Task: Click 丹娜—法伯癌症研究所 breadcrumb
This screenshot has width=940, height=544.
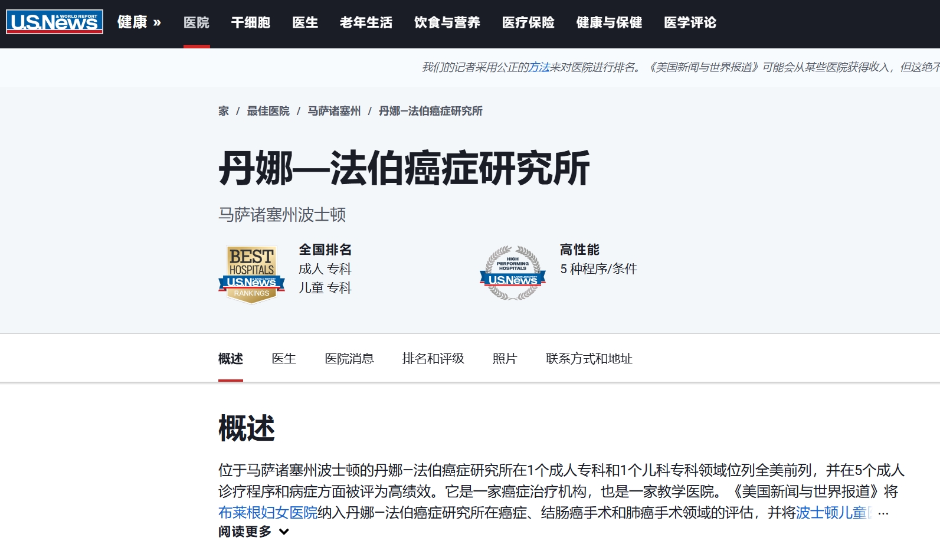Action: click(x=431, y=111)
